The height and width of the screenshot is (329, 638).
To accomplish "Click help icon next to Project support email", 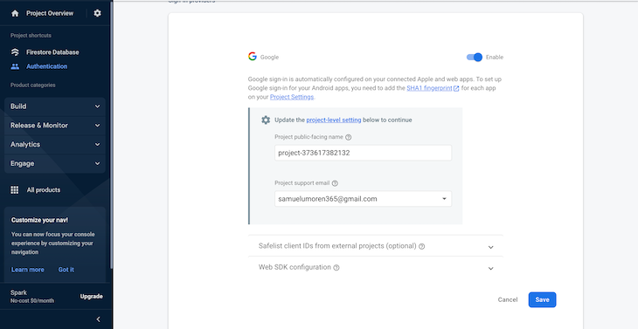I will (335, 183).
